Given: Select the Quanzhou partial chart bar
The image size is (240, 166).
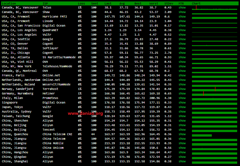Looking at the screenshot, I should coord(202,135).
